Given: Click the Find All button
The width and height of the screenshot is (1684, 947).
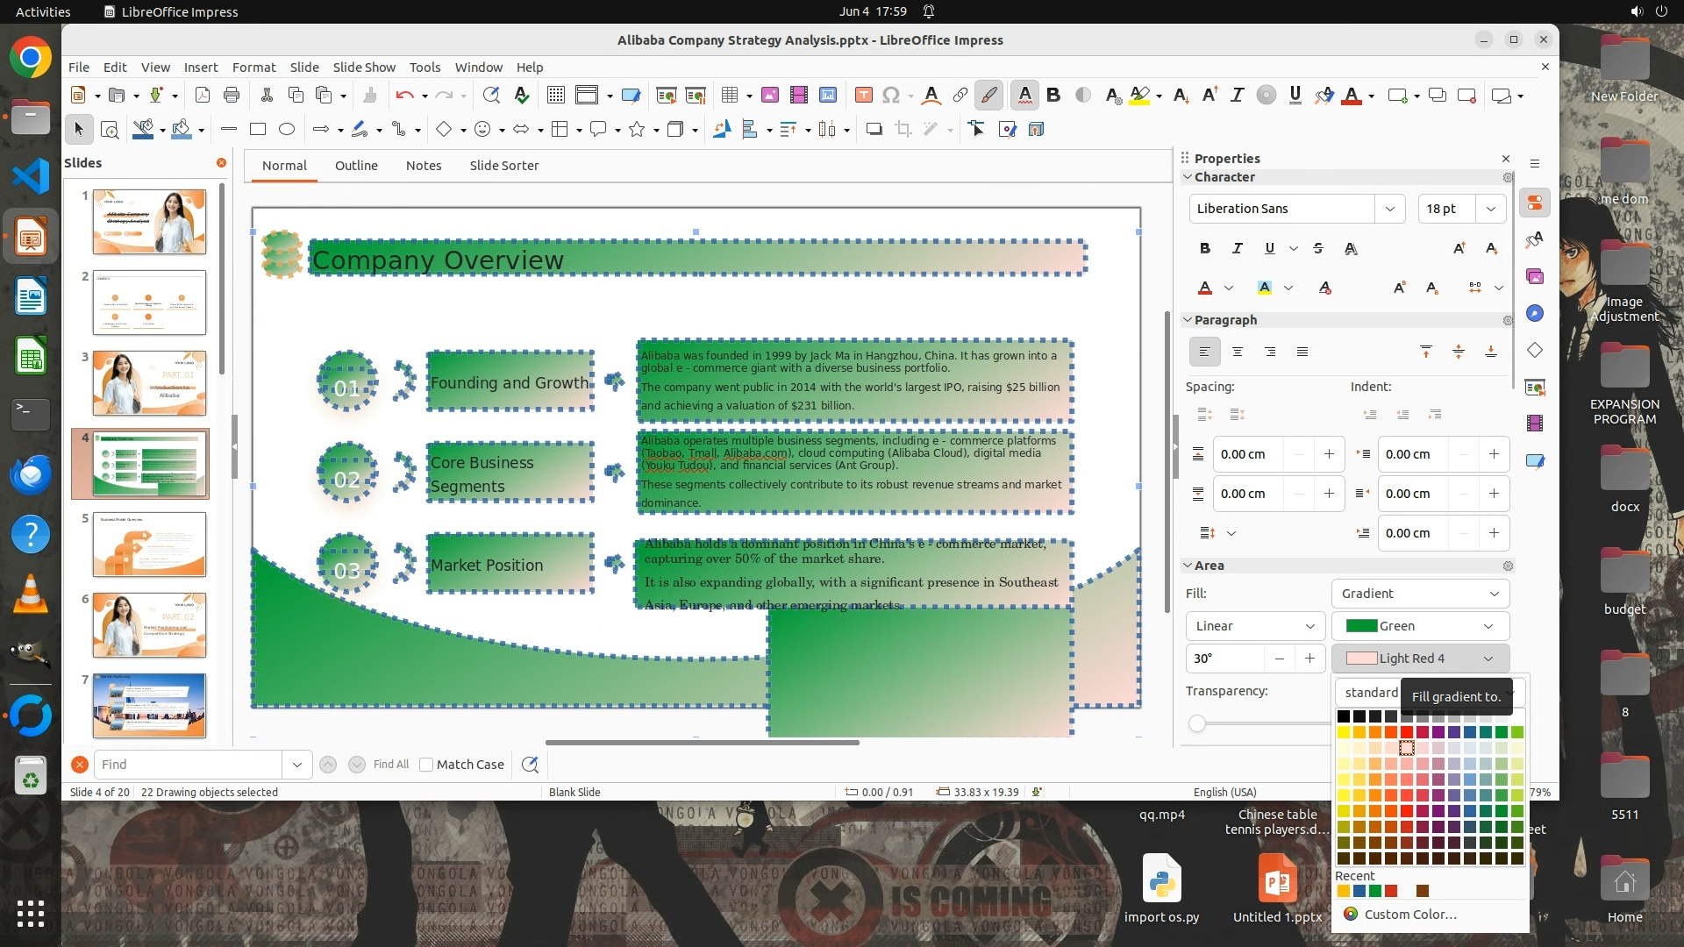Looking at the screenshot, I should tap(390, 765).
